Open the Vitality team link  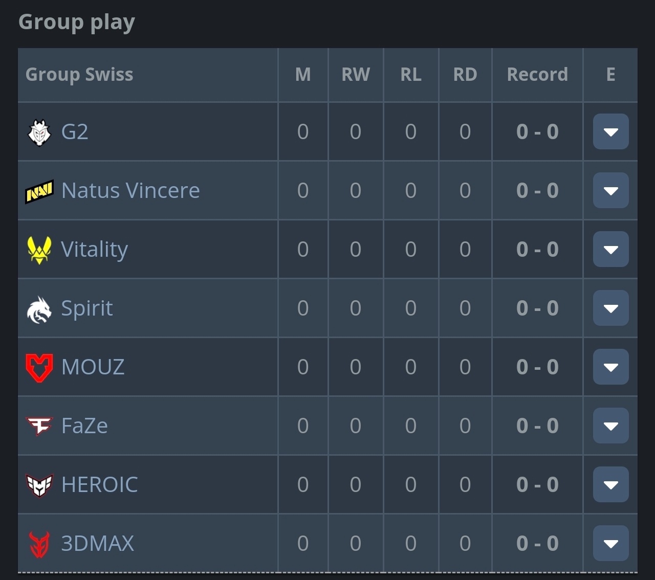click(x=94, y=250)
